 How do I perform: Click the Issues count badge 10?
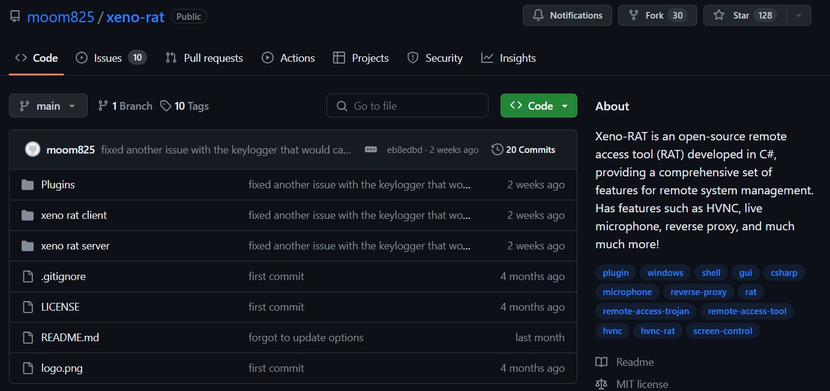coord(137,58)
